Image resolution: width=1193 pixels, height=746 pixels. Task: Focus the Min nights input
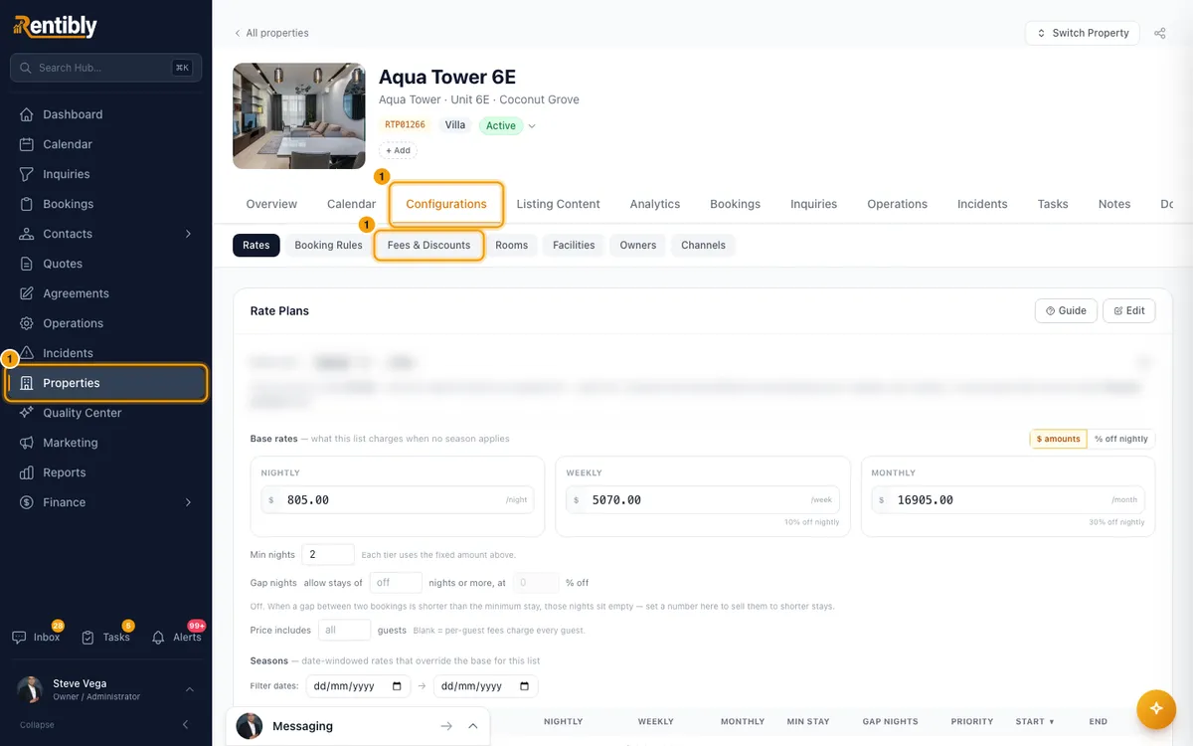[x=327, y=554]
